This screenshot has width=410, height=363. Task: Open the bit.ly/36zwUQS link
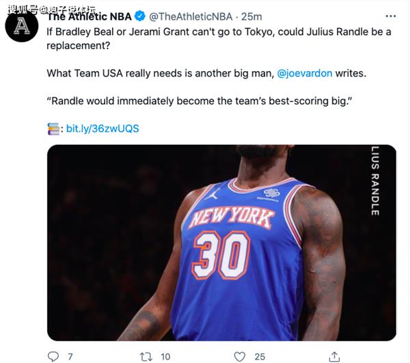pyautogui.click(x=102, y=129)
